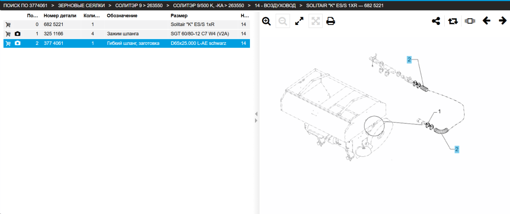Image resolution: width=510 pixels, height=214 pixels.
Task: Select row Зажим шланга
Action: (126, 34)
